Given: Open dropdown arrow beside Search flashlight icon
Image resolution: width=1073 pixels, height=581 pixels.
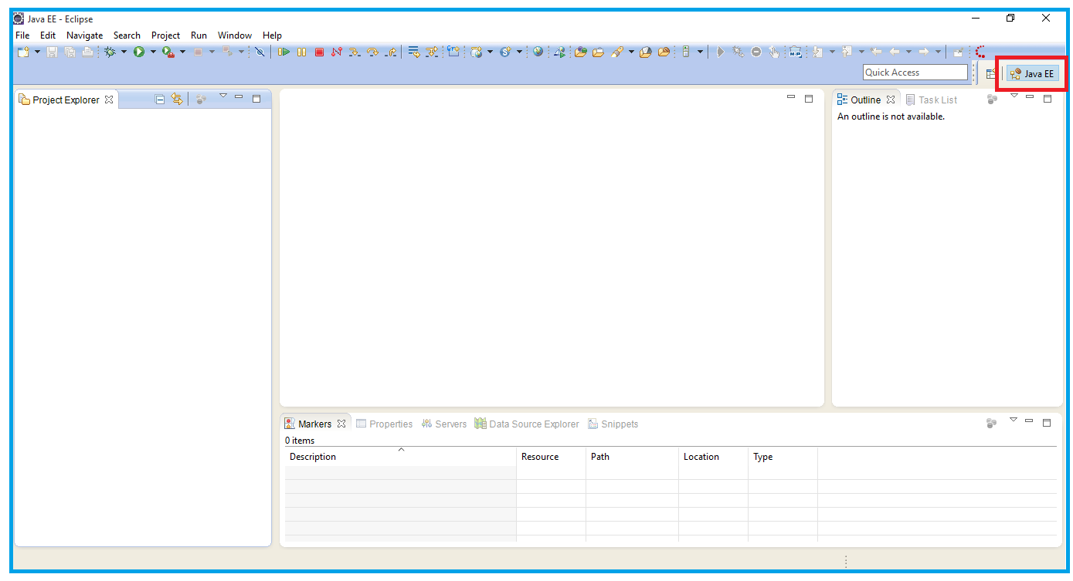Looking at the screenshot, I should click(x=631, y=52).
